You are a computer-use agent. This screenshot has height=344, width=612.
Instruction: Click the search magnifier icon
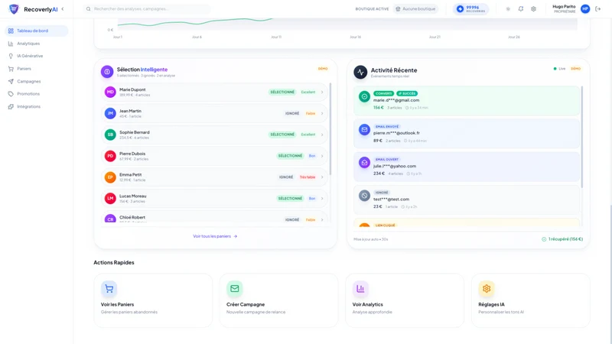tap(89, 9)
